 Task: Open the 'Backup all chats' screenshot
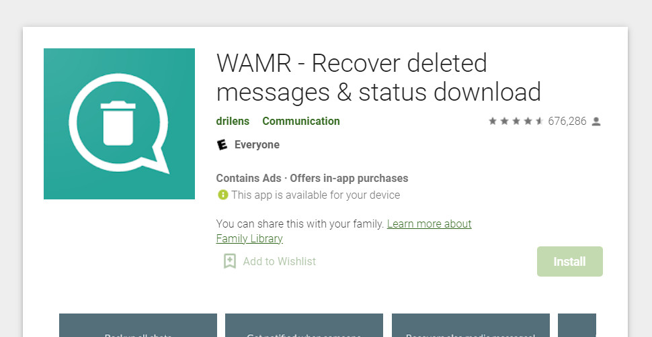click(x=138, y=326)
